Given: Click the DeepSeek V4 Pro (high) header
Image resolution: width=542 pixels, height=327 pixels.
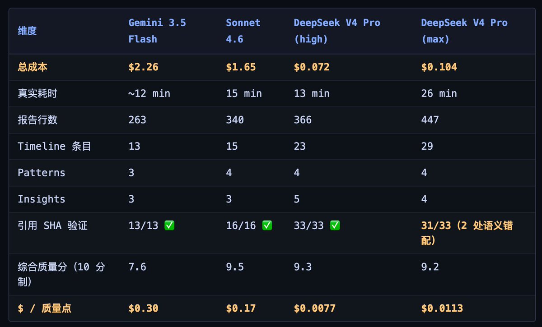Looking at the screenshot, I should tap(337, 31).
